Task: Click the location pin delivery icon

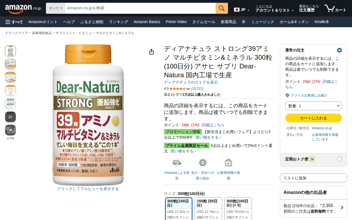Action: [287, 95]
